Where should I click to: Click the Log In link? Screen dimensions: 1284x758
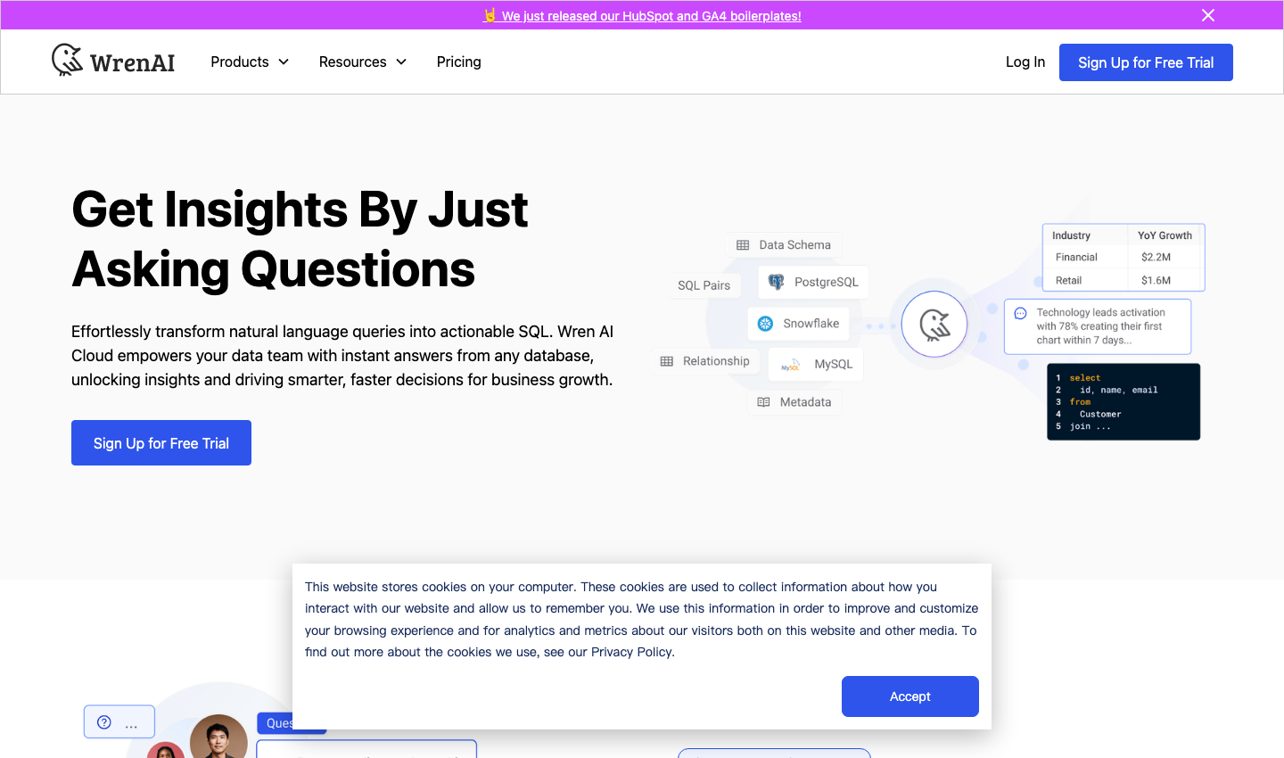pos(1025,62)
